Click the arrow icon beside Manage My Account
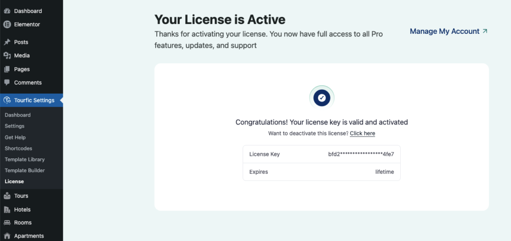 click(485, 31)
